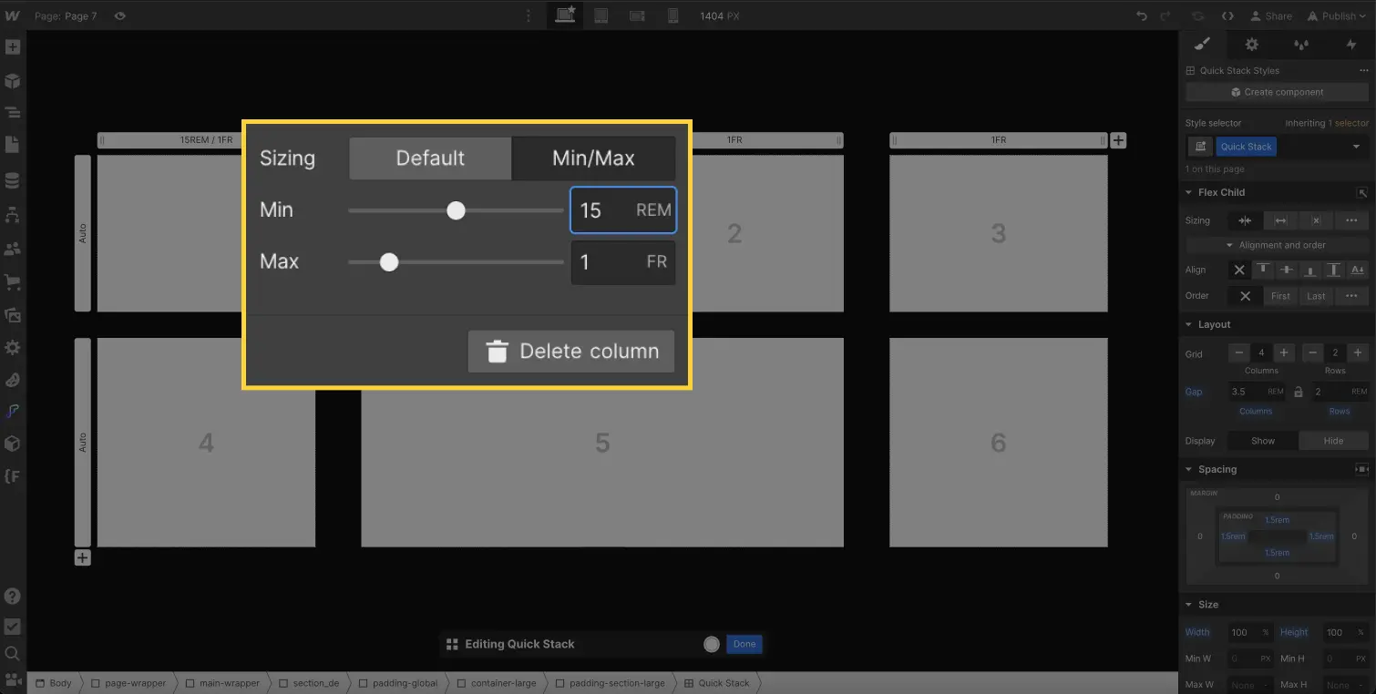
Task: Open the Assets panel
Action: (13, 315)
